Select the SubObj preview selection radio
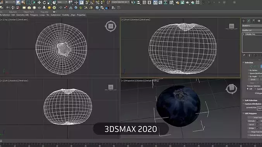The height and width of the screenshot is (147, 262). [255, 89]
